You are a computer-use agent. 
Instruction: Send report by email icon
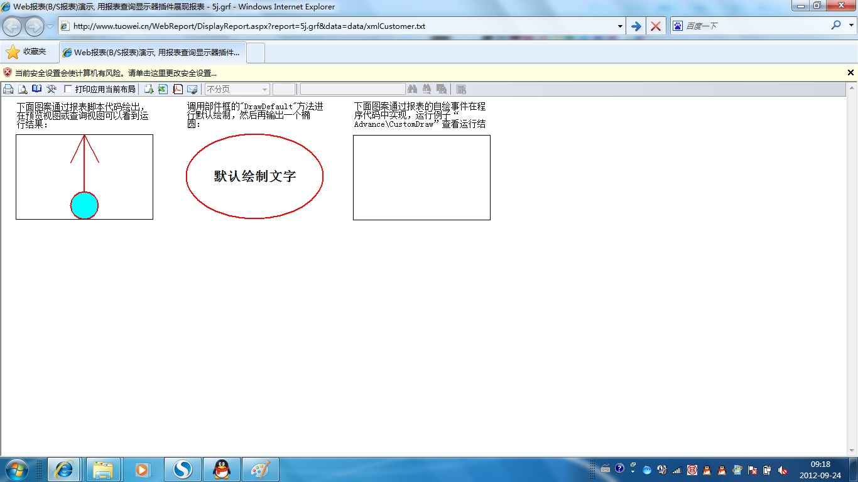(192, 89)
